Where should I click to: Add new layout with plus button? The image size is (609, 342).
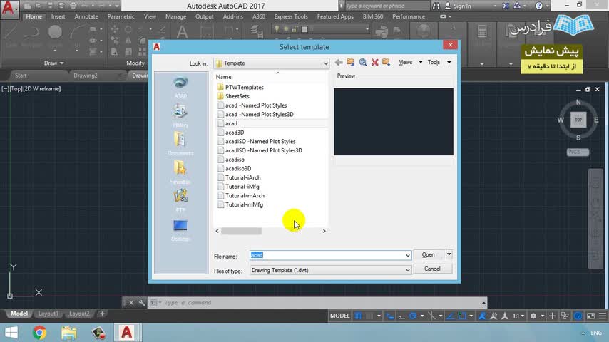pyautogui.click(x=102, y=313)
